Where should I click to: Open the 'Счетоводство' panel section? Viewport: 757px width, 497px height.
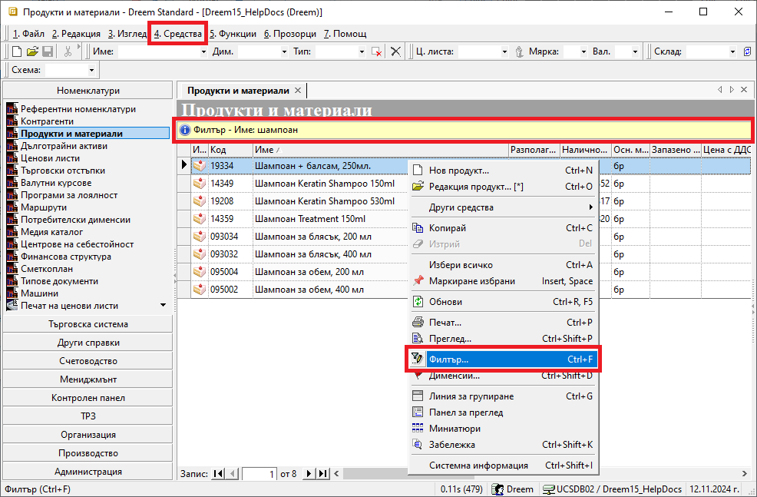[88, 361]
